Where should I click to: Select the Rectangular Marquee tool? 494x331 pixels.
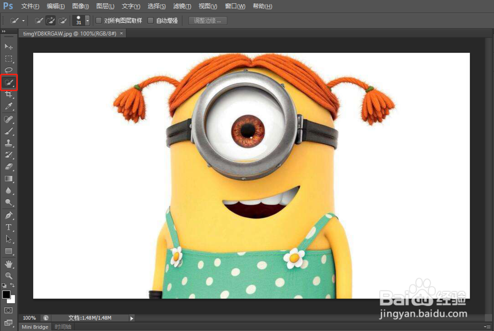(8, 59)
